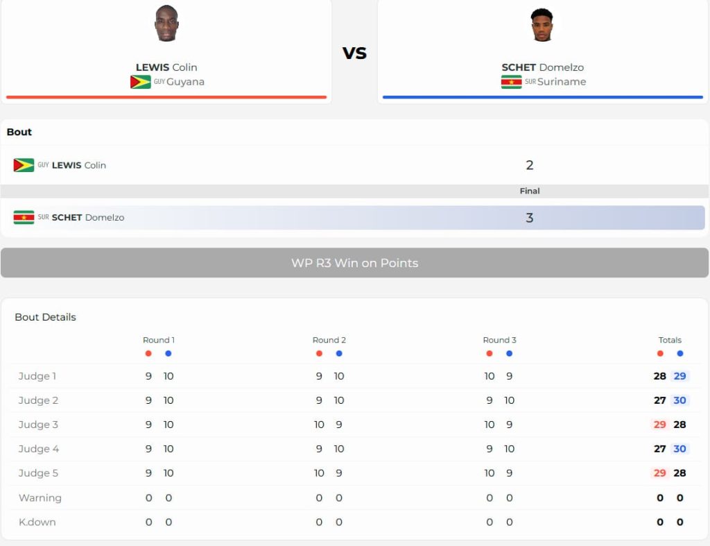Viewport: 710px width, 546px height.
Task: Click the Guyana flag in the Bout row
Action: point(24,165)
